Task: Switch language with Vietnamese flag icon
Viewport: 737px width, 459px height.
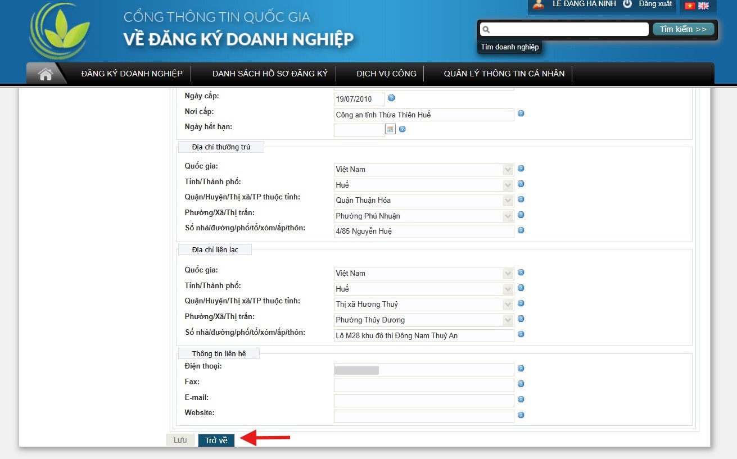Action: click(x=690, y=6)
